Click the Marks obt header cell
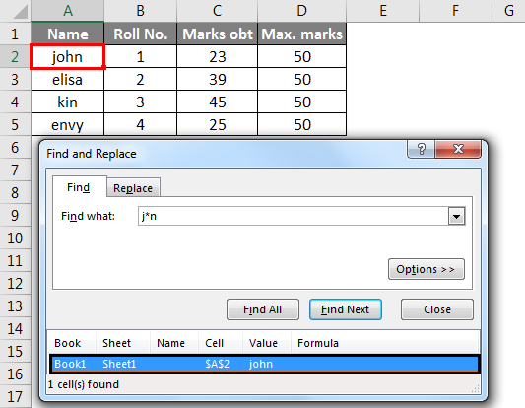Viewport: 525px width, 408px height. [217, 34]
